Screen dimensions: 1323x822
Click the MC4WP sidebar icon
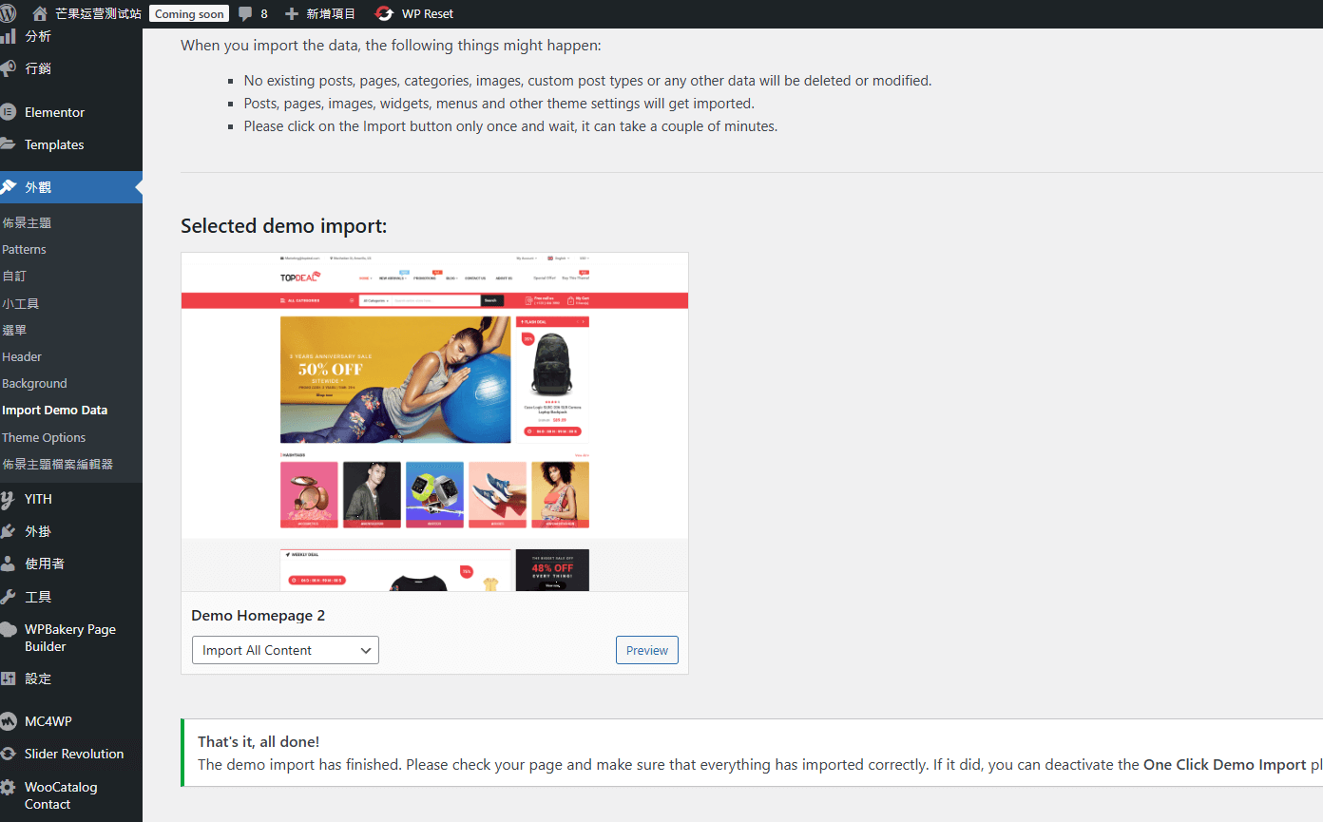point(9,721)
